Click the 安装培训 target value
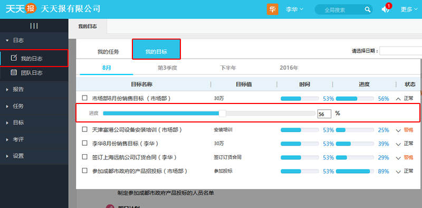The height and width of the screenshot is (208, 422). click(223, 130)
